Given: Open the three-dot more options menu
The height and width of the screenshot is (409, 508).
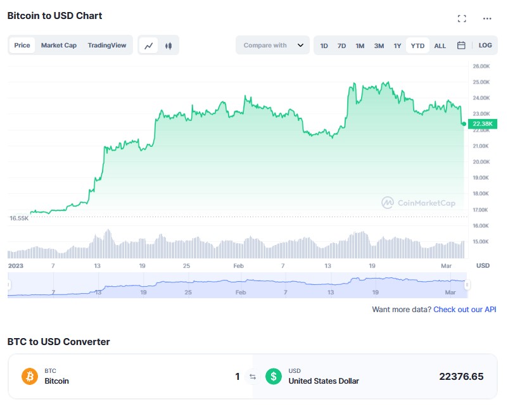Looking at the screenshot, I should tap(487, 18).
